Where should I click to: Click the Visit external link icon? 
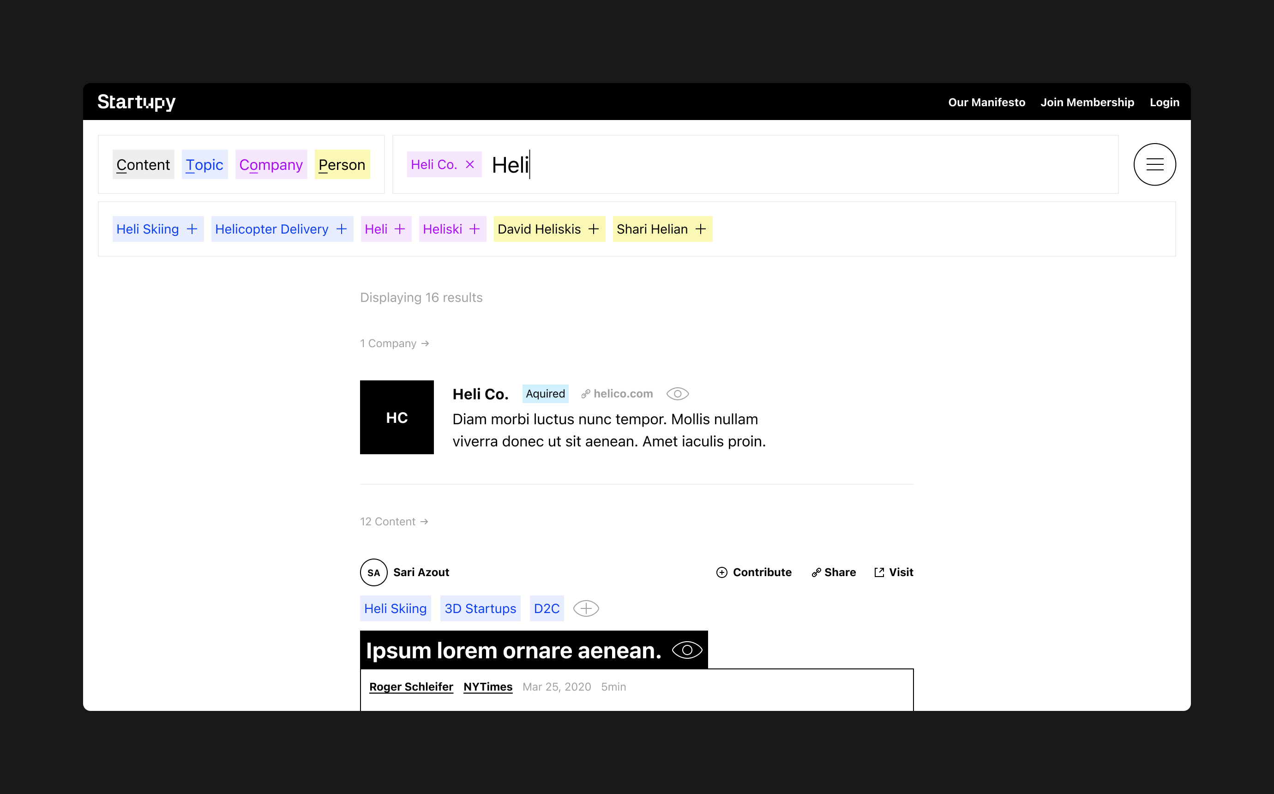click(879, 572)
